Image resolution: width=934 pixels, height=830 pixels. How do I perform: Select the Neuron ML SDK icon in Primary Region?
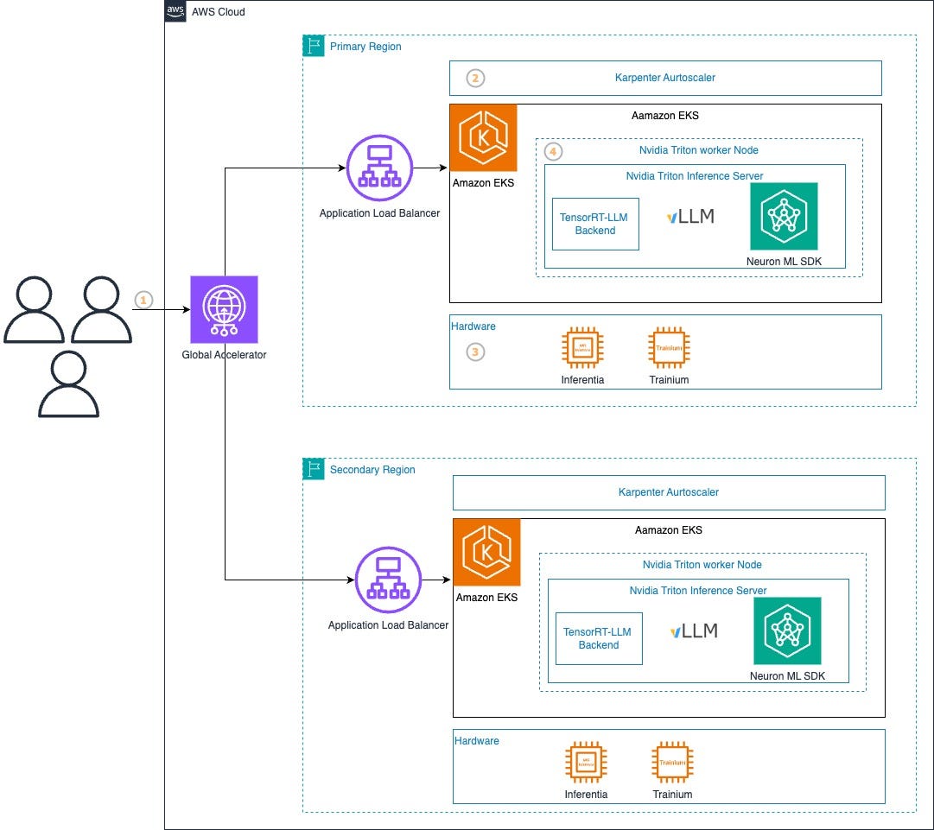784,216
